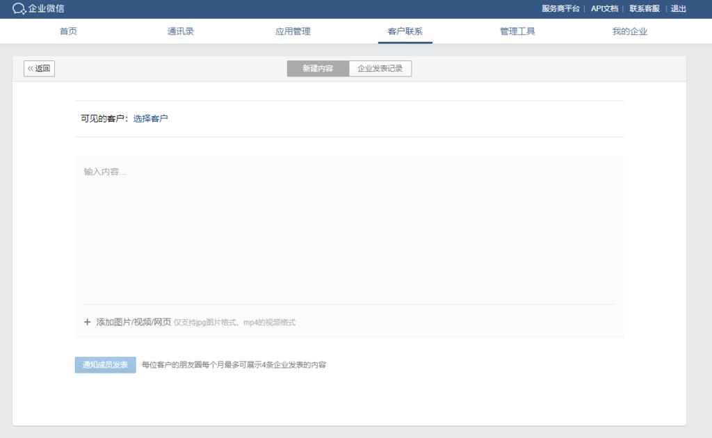This screenshot has width=712, height=438.
Task: Click the 返回 button to go back
Action: 39,69
